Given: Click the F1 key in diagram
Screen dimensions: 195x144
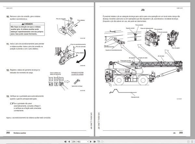Looking at the screenshot, I should pos(51,79).
